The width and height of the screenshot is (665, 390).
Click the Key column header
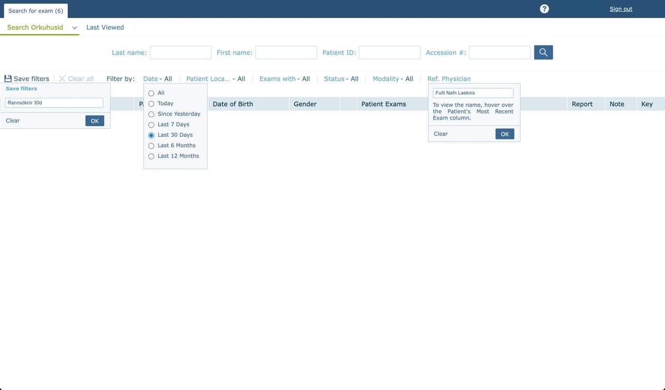pos(651,104)
